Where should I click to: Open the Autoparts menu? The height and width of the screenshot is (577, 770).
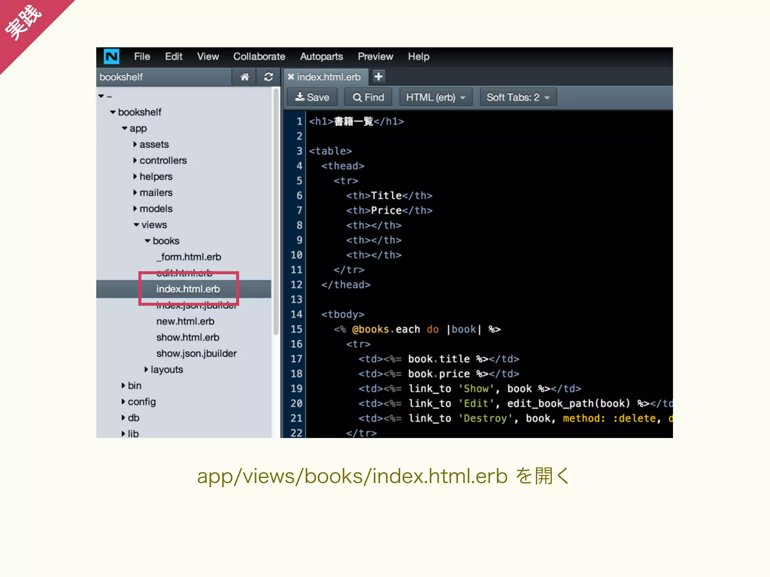click(x=321, y=57)
